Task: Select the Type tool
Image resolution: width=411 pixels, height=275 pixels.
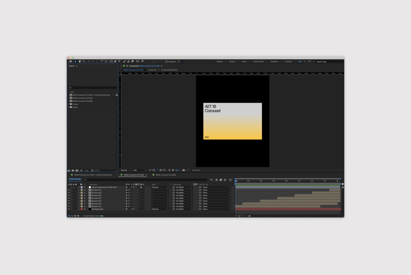Action: [119, 61]
